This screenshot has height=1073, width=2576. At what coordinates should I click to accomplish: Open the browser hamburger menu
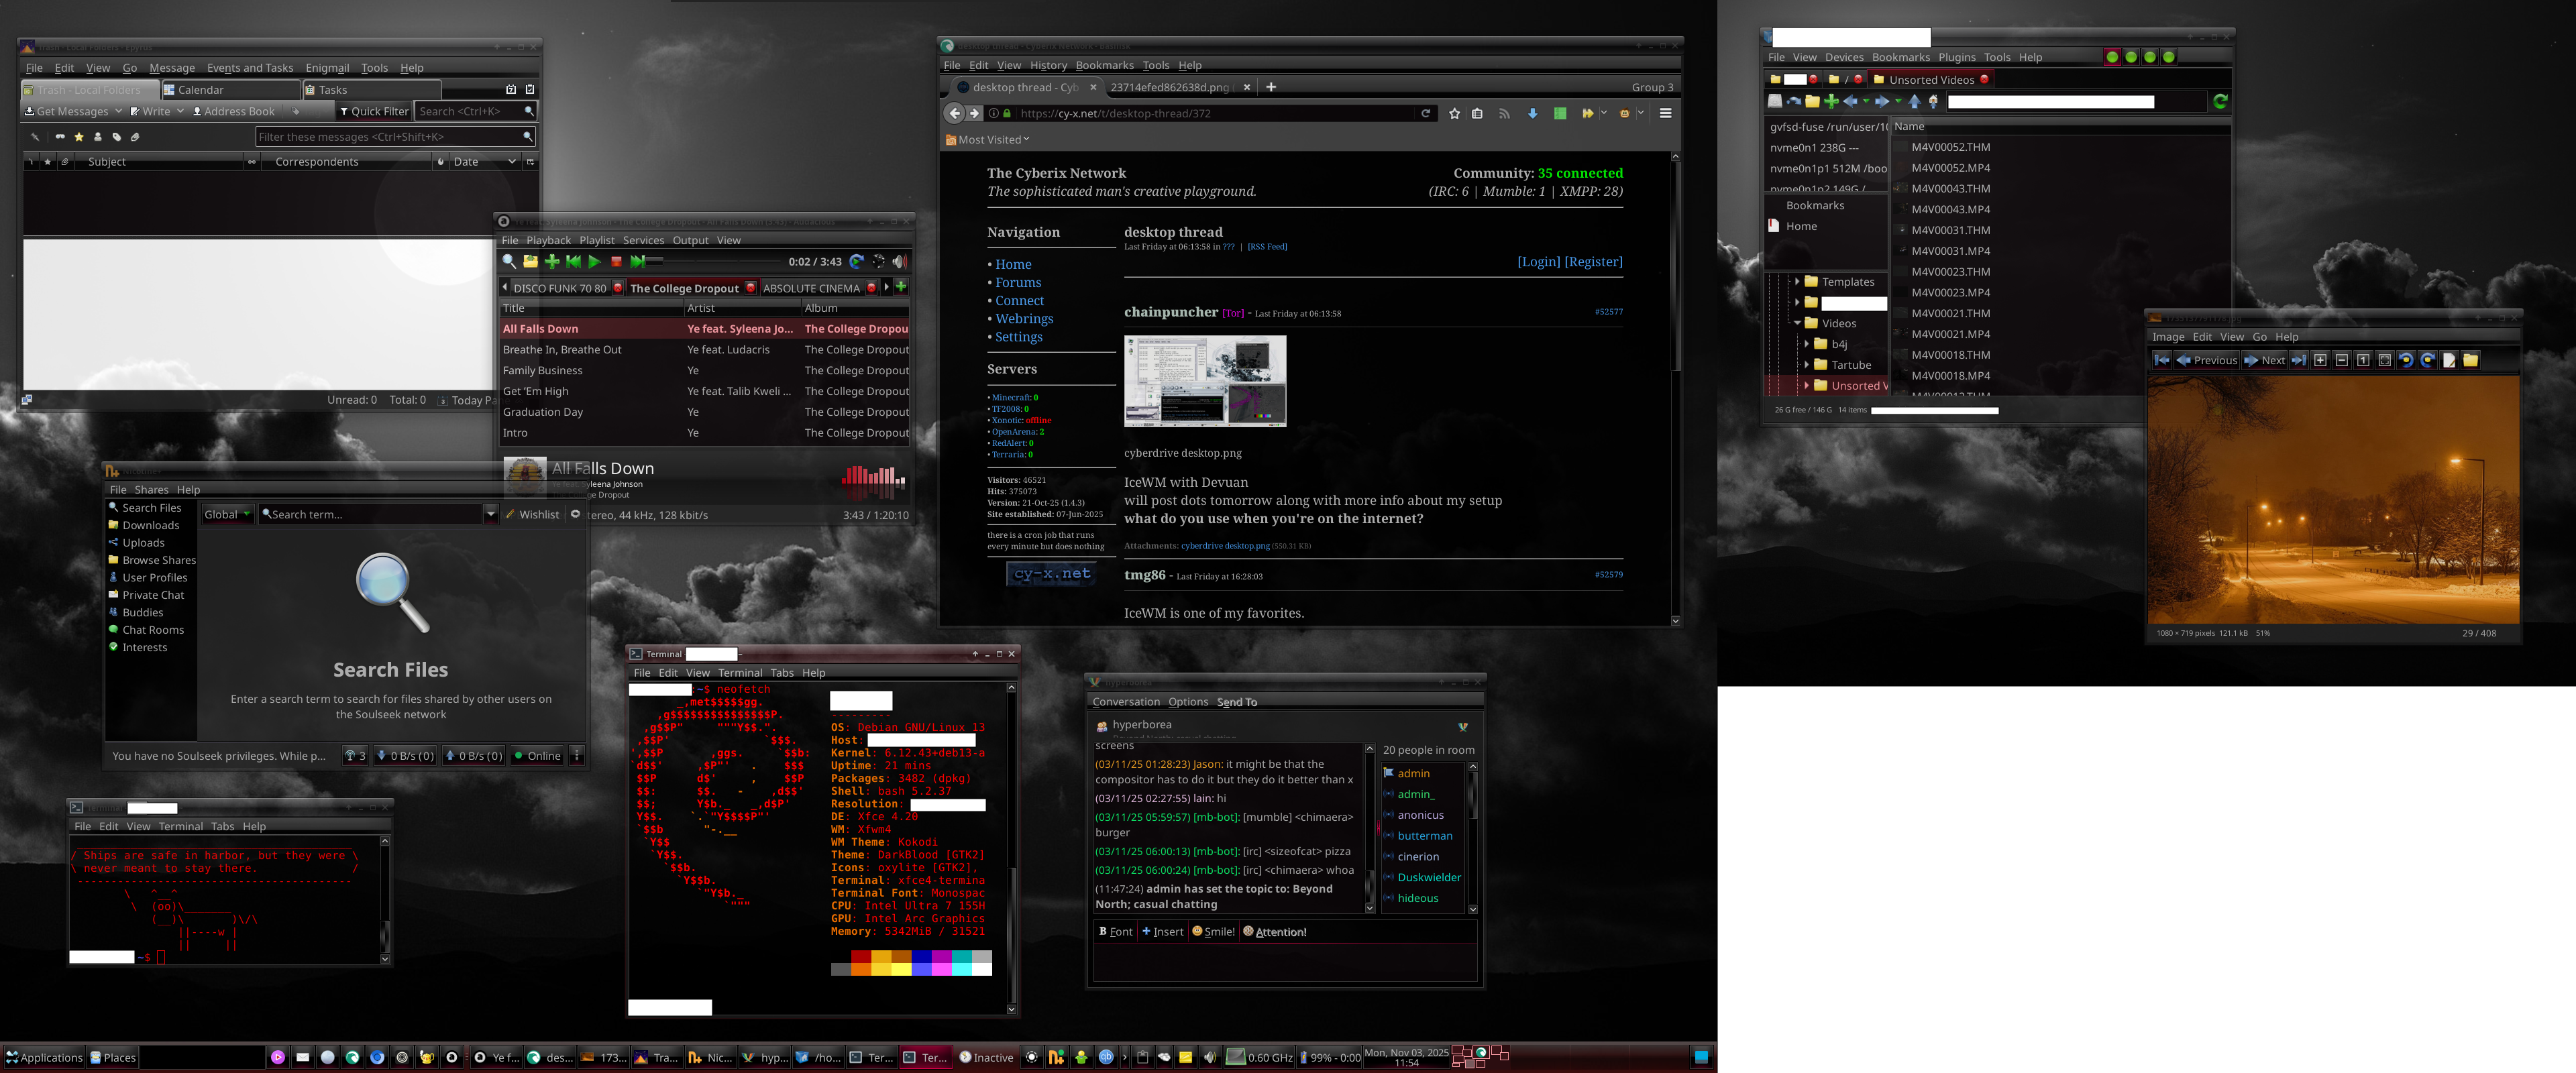coord(1665,114)
